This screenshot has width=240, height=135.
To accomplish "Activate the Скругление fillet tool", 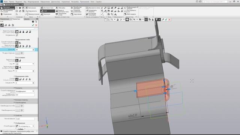I will tap(76, 14).
